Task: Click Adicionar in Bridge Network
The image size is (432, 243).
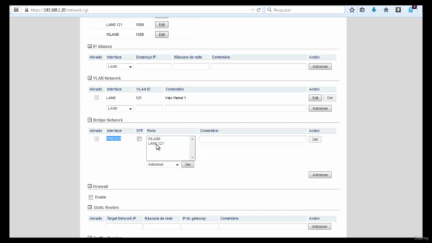Action: click(320, 175)
